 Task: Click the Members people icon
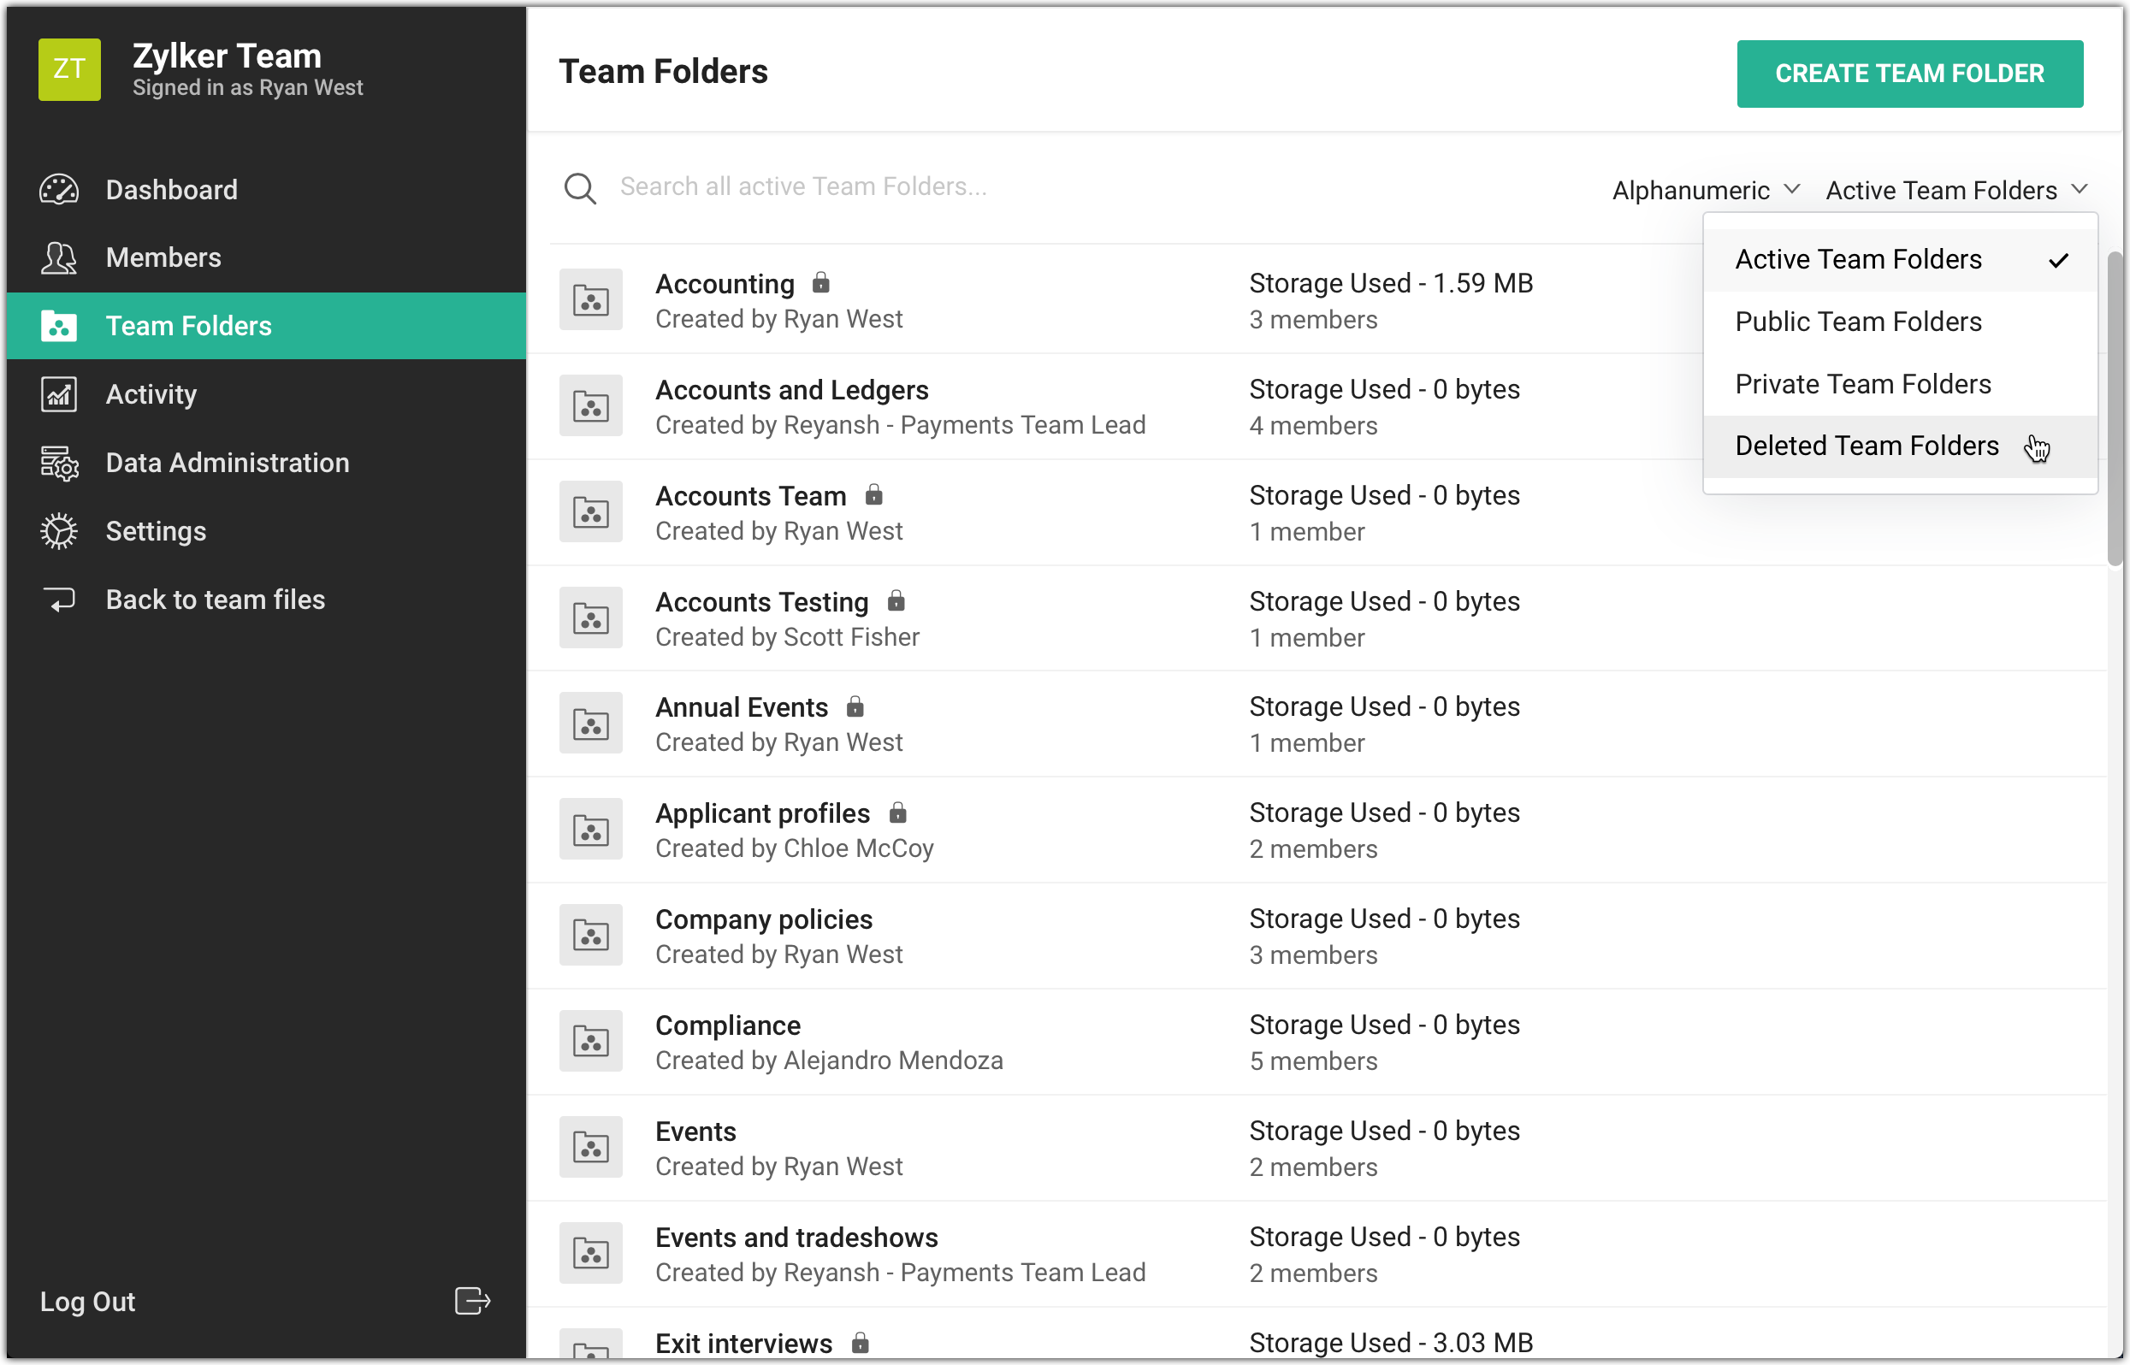click(x=58, y=258)
